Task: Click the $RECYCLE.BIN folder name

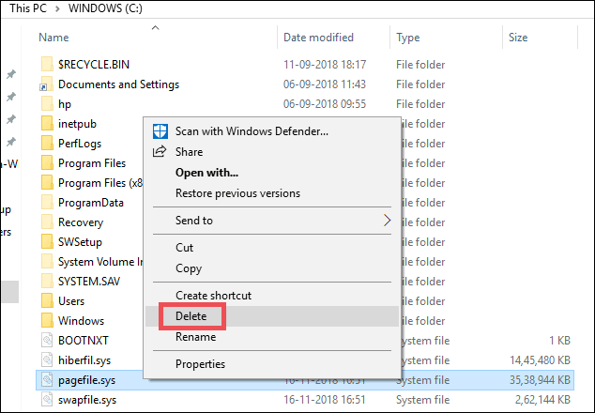Action: (94, 65)
